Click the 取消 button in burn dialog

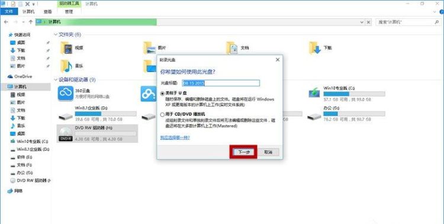[268, 152]
